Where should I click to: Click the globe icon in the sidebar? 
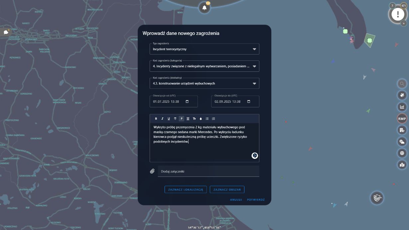pyautogui.click(x=402, y=153)
